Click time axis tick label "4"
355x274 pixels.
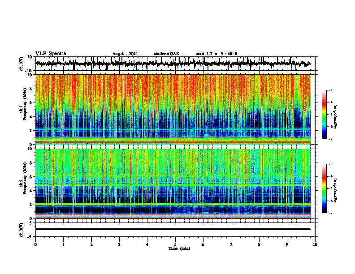coord(147,244)
